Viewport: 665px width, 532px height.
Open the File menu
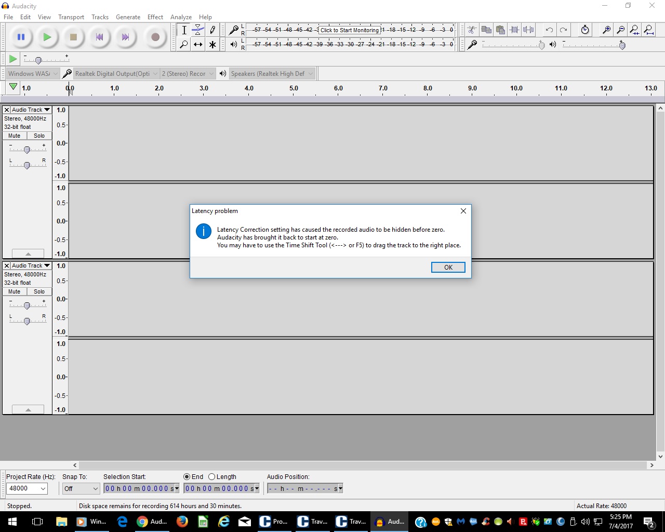click(8, 17)
